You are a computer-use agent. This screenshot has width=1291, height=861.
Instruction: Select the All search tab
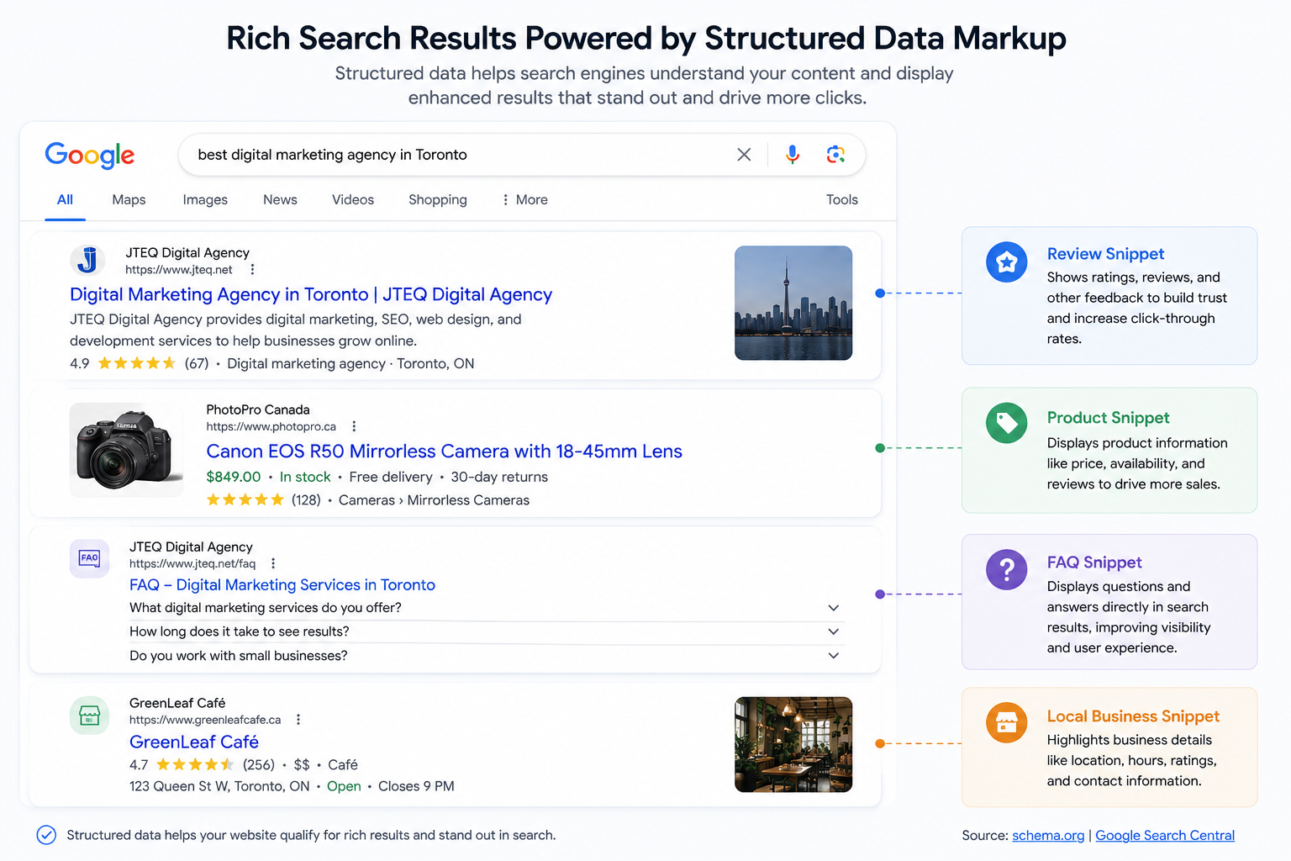click(x=65, y=199)
